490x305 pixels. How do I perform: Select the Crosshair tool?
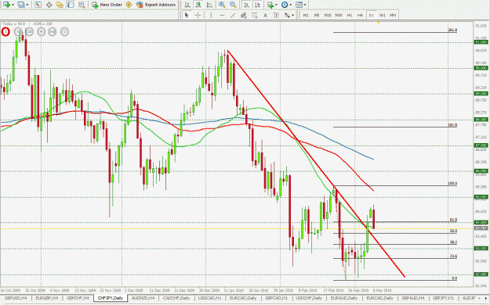point(198,15)
